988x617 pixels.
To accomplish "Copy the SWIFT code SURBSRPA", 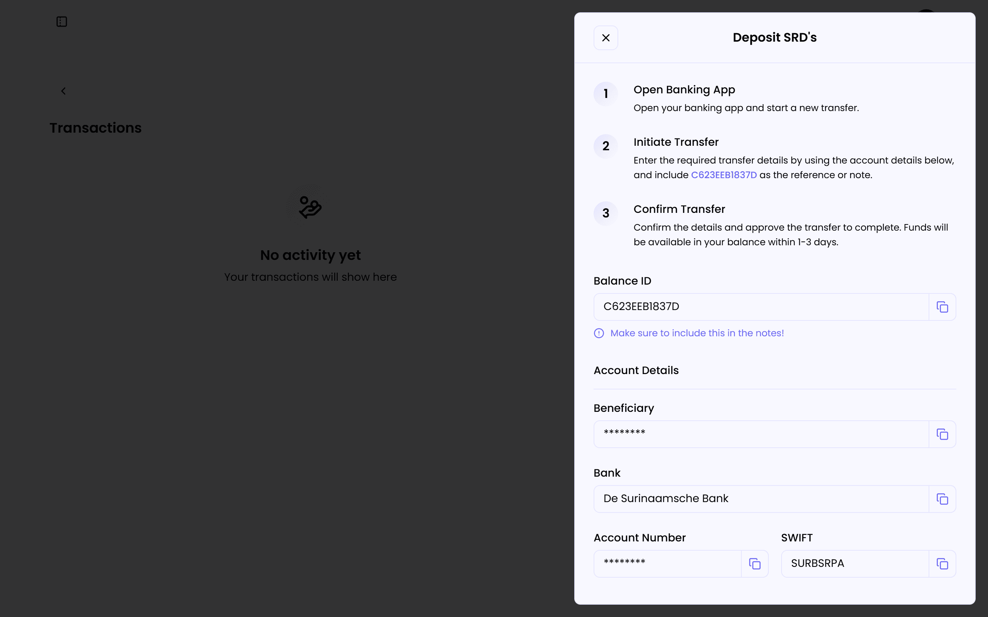I will tap(942, 563).
